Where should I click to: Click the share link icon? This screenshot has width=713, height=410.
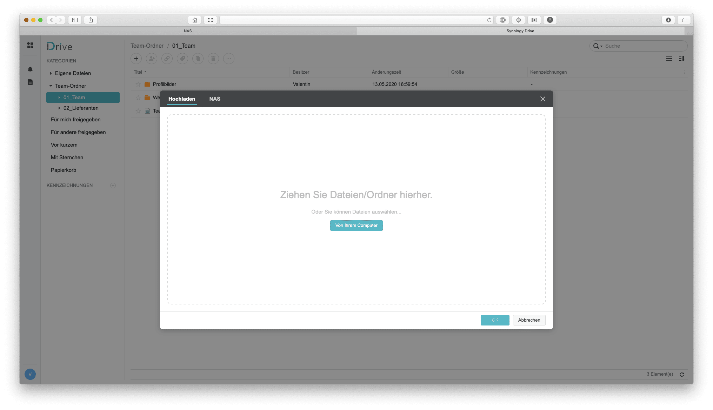pyautogui.click(x=167, y=58)
